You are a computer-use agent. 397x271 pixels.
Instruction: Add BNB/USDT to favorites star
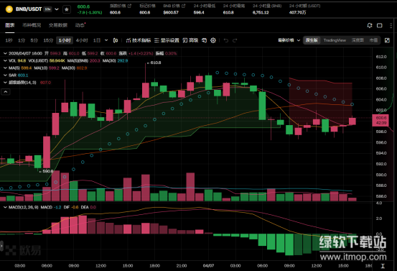(x=67, y=9)
